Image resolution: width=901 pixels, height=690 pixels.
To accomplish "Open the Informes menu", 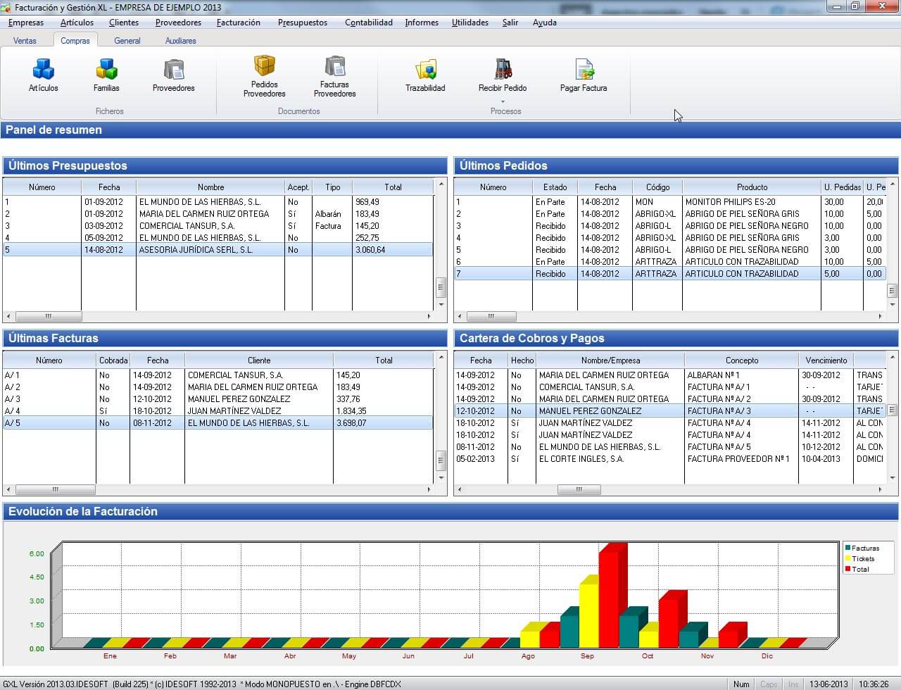I will click(422, 23).
